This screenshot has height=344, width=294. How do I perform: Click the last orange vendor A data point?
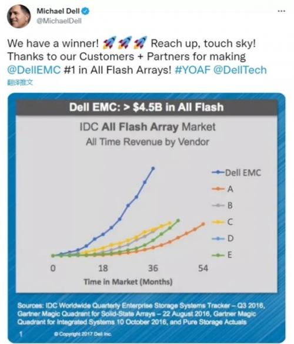(203, 224)
